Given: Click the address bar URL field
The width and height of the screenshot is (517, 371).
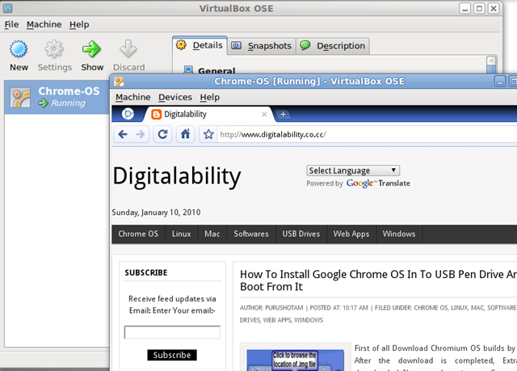Looking at the screenshot, I should click(x=366, y=134).
